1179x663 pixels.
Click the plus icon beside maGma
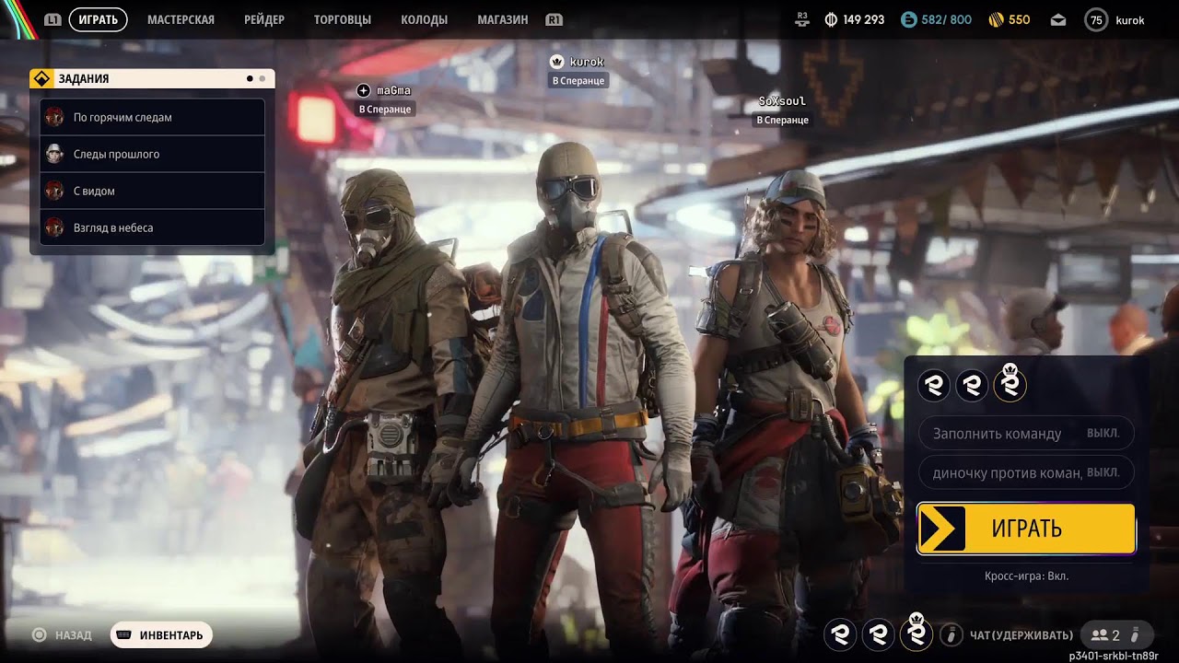coord(363,90)
